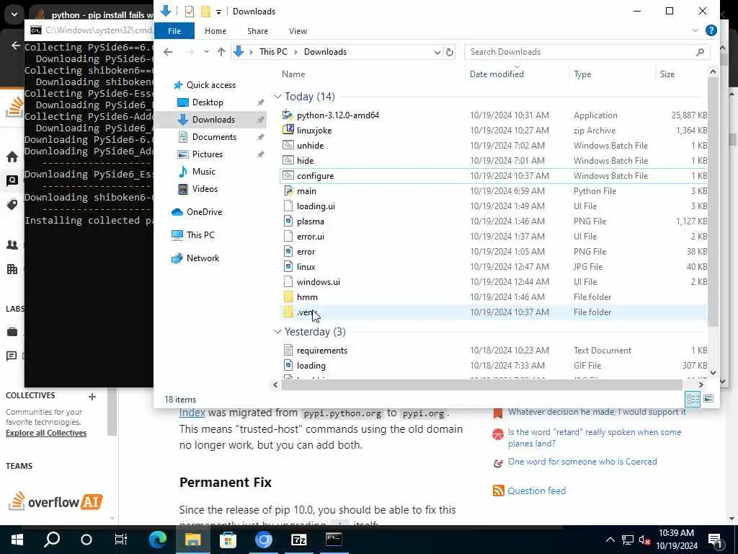
Task: Open the View ribbon tab
Action: tap(298, 30)
